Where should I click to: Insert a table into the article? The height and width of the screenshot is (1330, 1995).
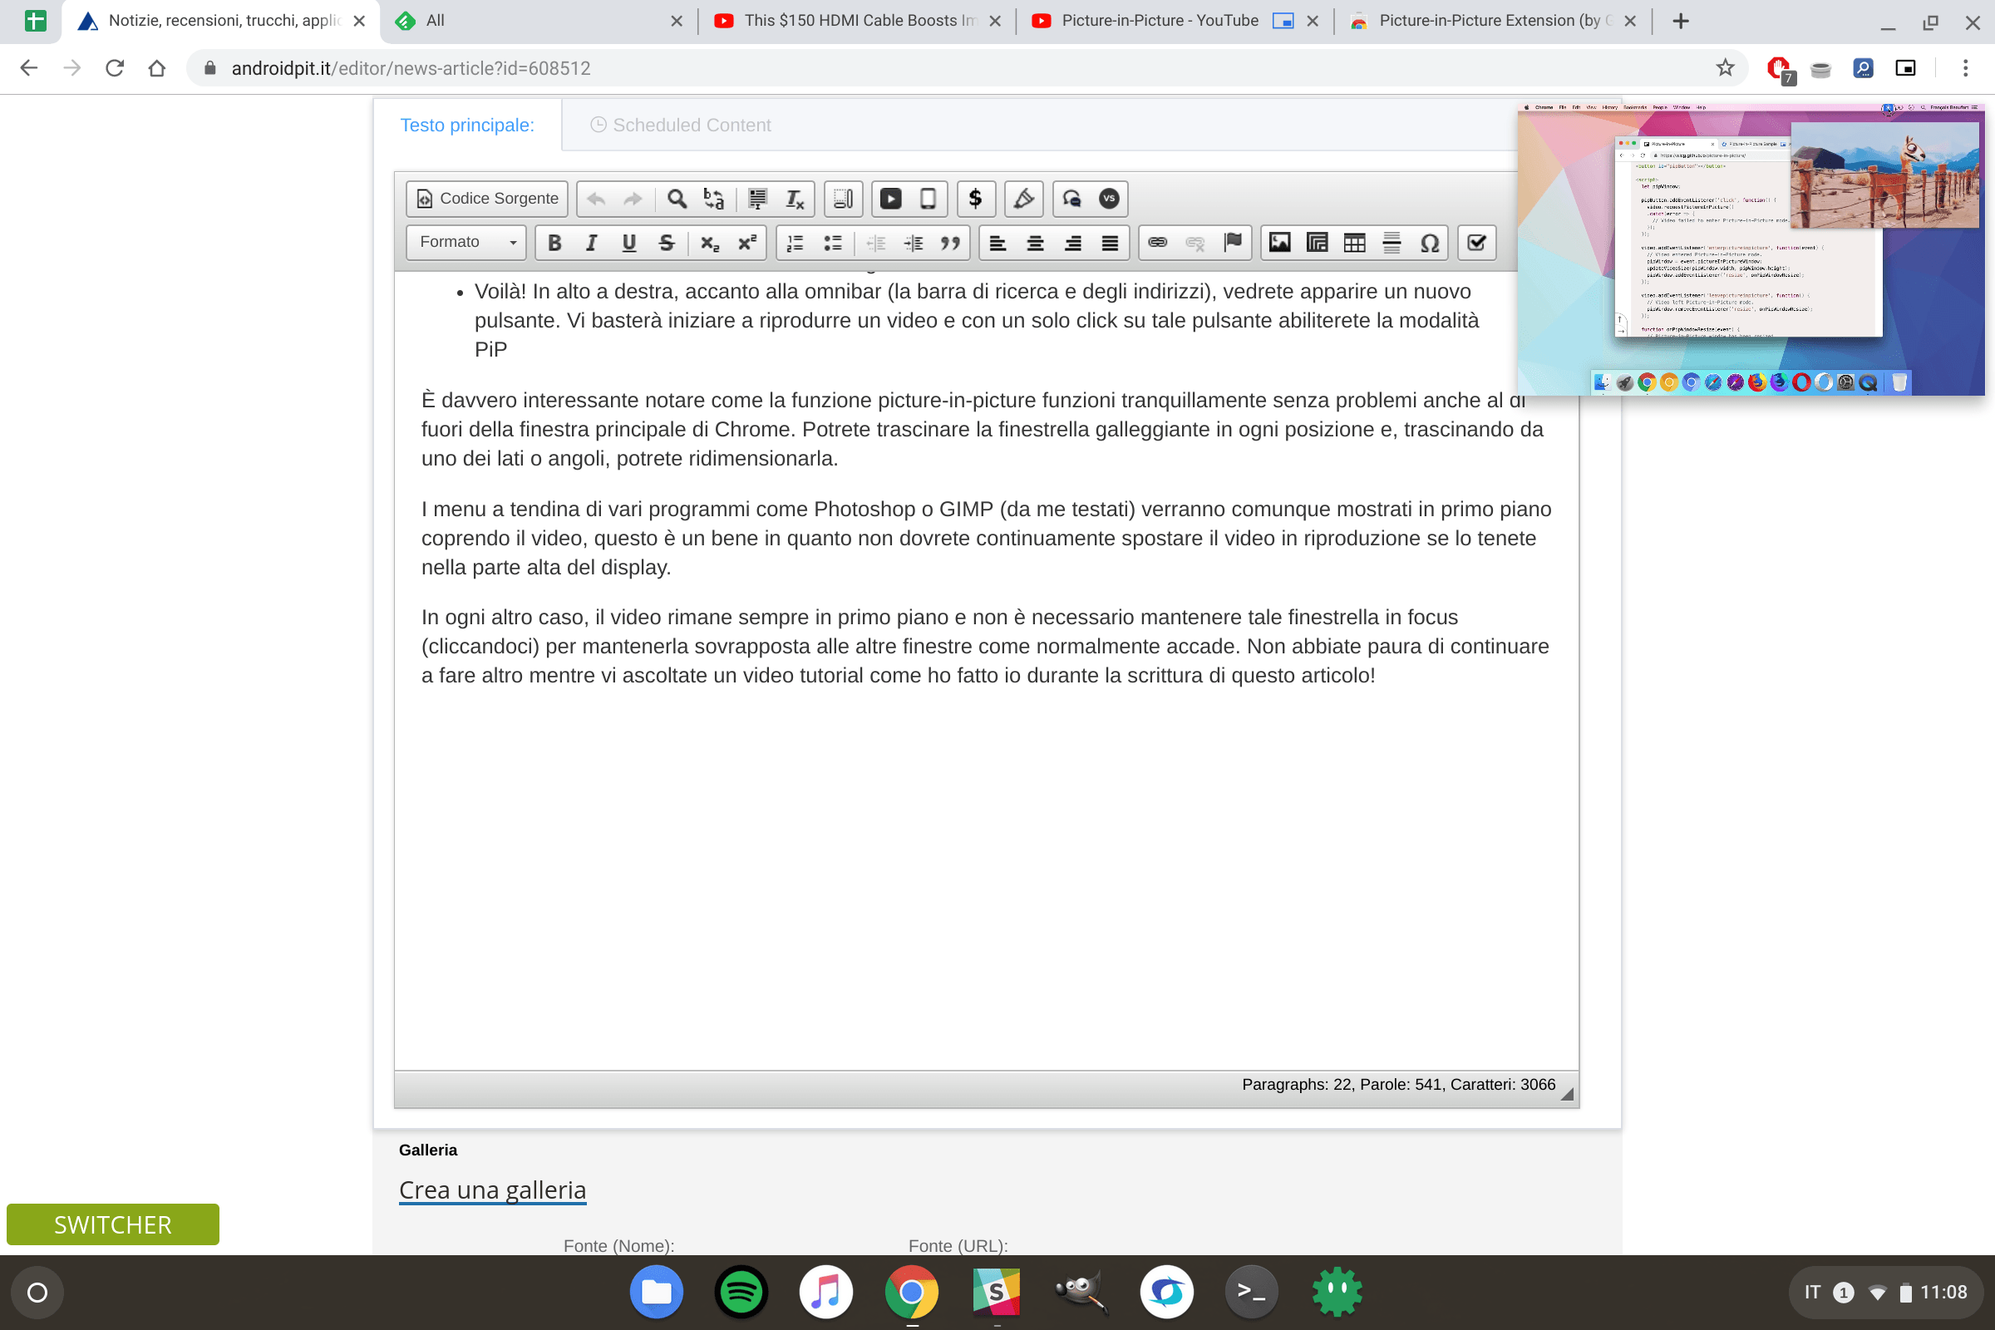[1353, 243]
